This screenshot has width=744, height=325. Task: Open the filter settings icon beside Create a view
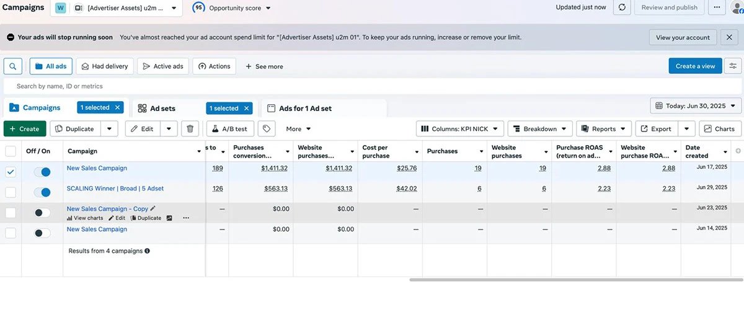coord(733,66)
